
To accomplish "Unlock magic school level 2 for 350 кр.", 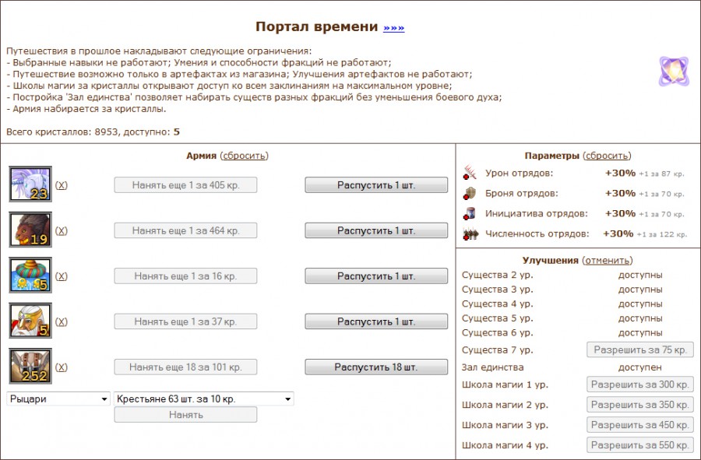I will 640,405.
